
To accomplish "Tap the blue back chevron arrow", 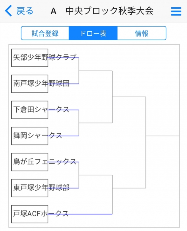I will click(8, 11).
